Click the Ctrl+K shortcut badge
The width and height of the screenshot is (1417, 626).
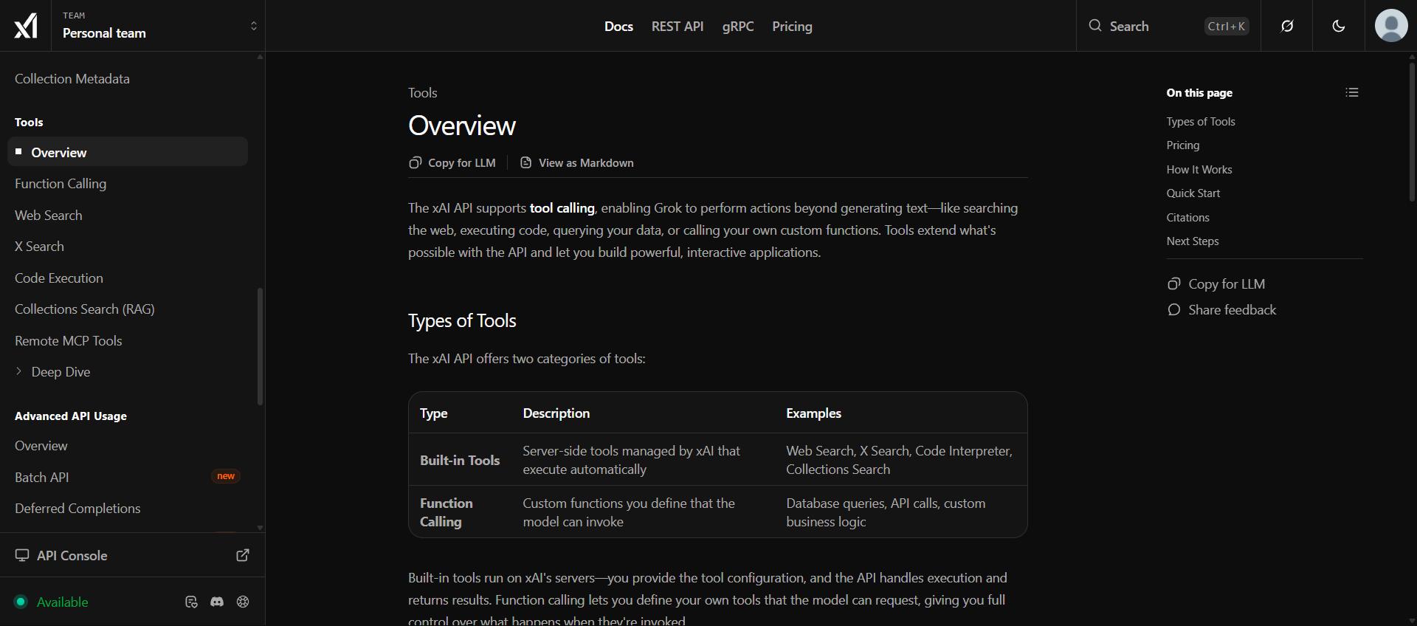(x=1227, y=27)
